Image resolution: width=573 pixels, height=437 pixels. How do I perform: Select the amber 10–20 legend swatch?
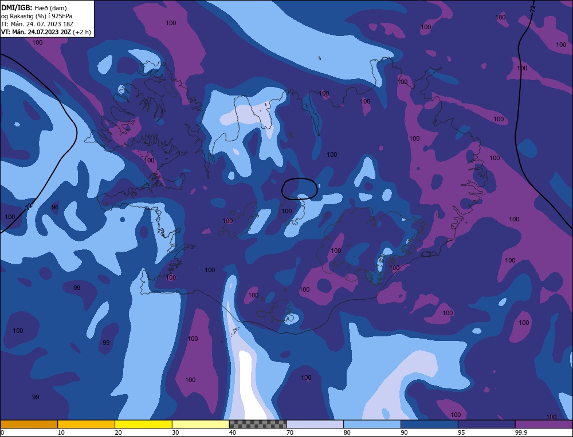coord(87,424)
